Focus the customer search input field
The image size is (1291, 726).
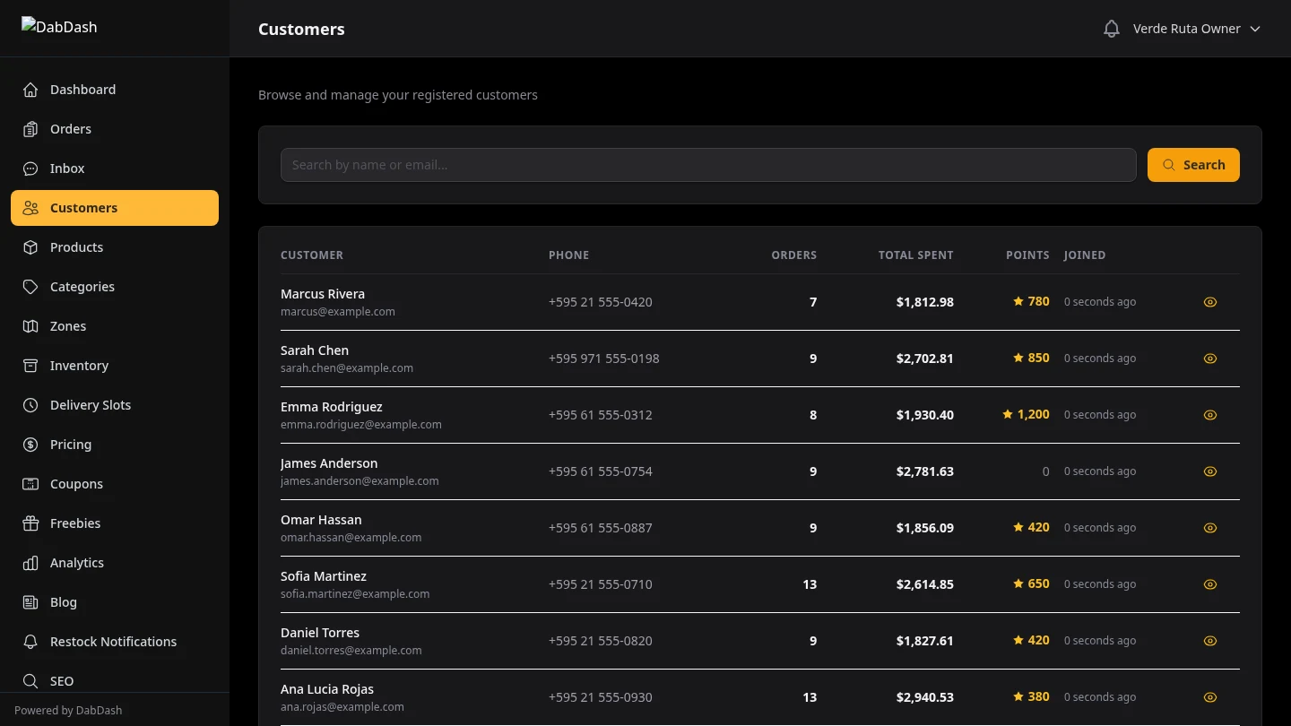(707, 164)
